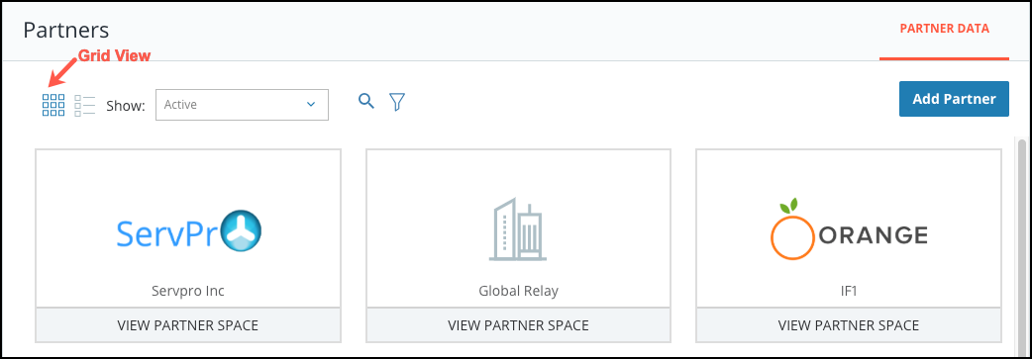Viewport: 1032px width, 359px height.
Task: Click the ServPro logo image
Action: pos(189,232)
